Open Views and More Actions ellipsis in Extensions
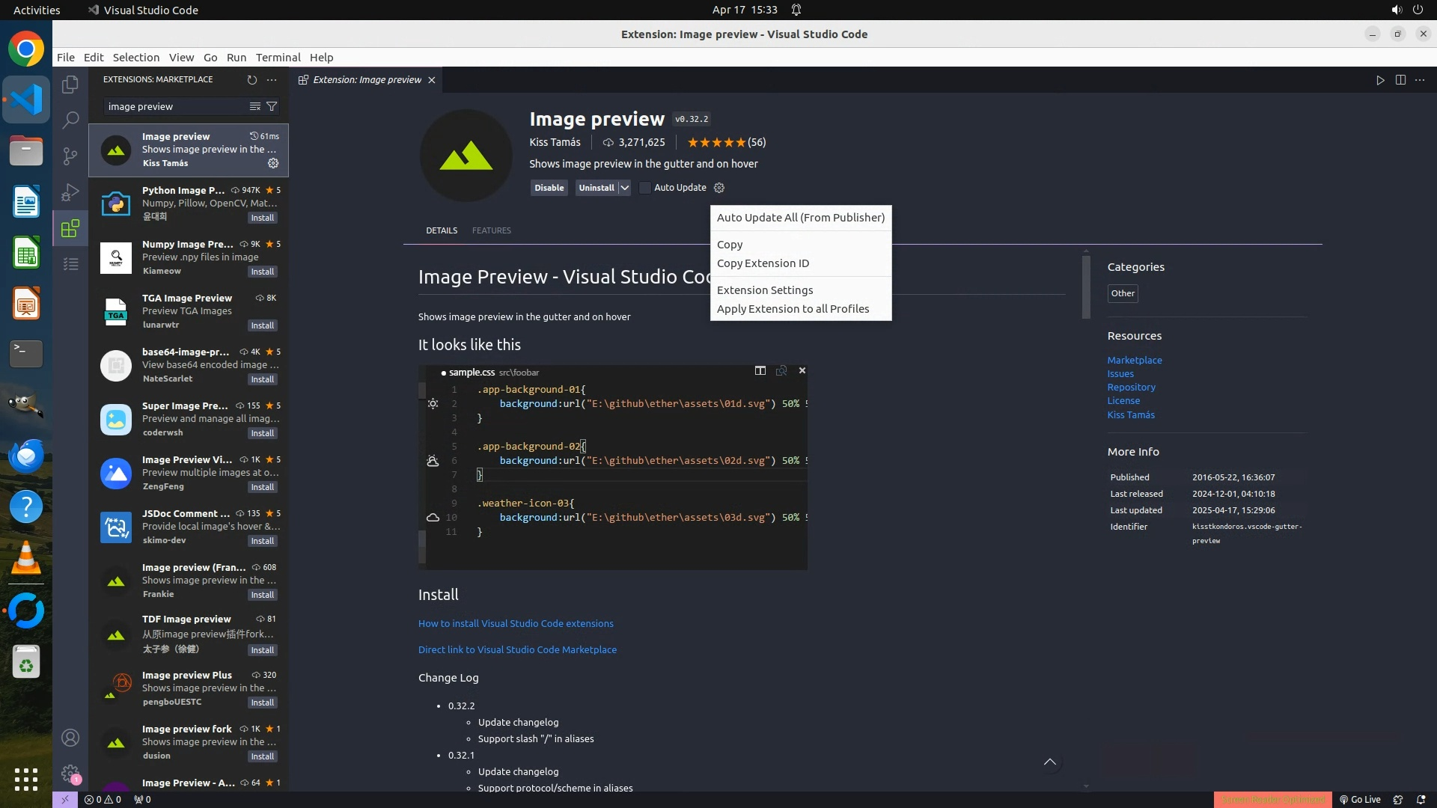This screenshot has height=808, width=1437. point(272,79)
